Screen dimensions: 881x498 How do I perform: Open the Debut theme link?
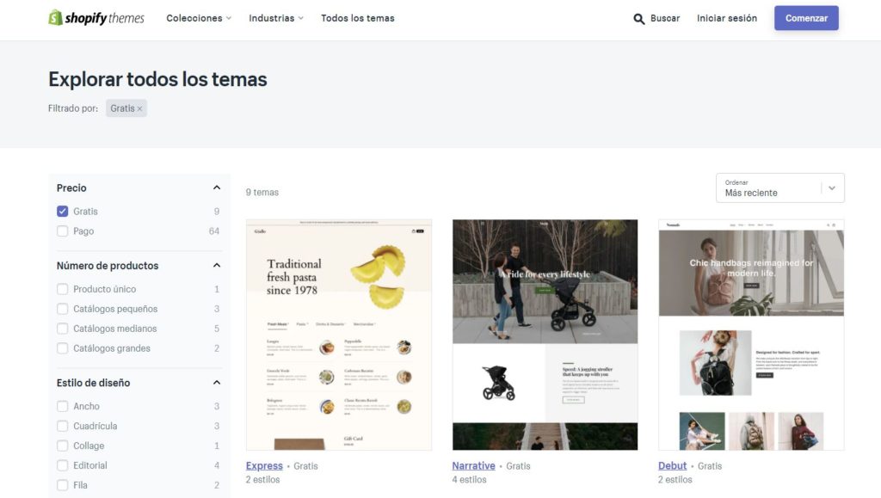click(x=673, y=465)
